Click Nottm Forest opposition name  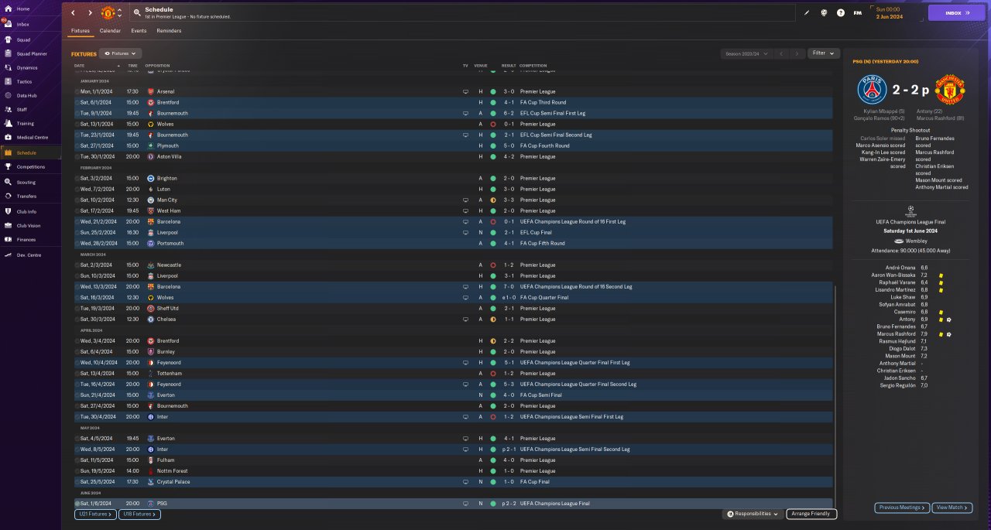pyautogui.click(x=172, y=471)
